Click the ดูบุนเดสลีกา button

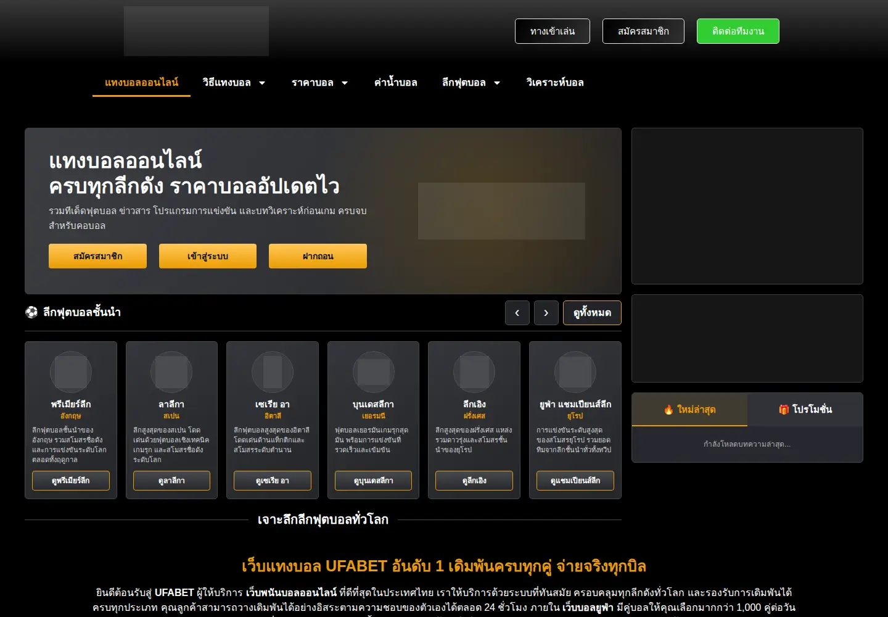coord(373,481)
